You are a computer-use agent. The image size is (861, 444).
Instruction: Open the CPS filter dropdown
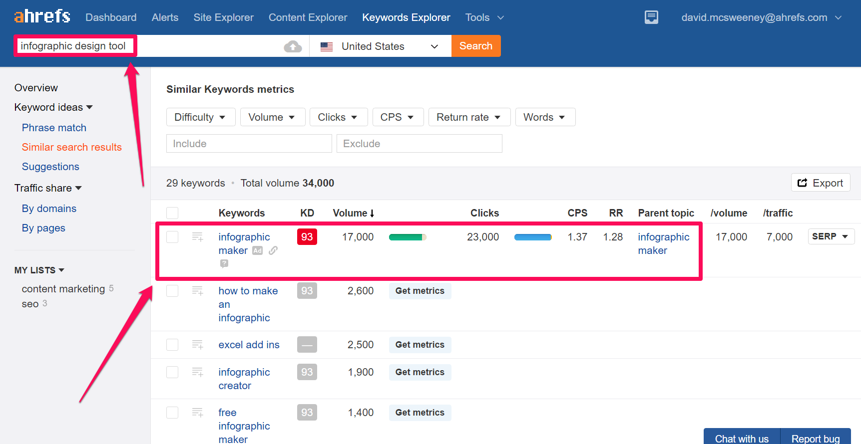click(x=398, y=117)
